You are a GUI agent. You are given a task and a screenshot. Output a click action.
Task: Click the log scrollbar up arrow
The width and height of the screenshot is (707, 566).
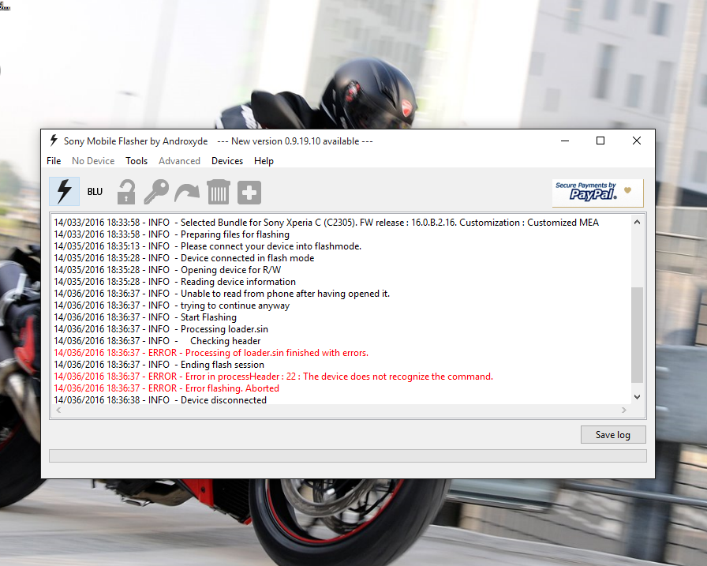point(637,222)
